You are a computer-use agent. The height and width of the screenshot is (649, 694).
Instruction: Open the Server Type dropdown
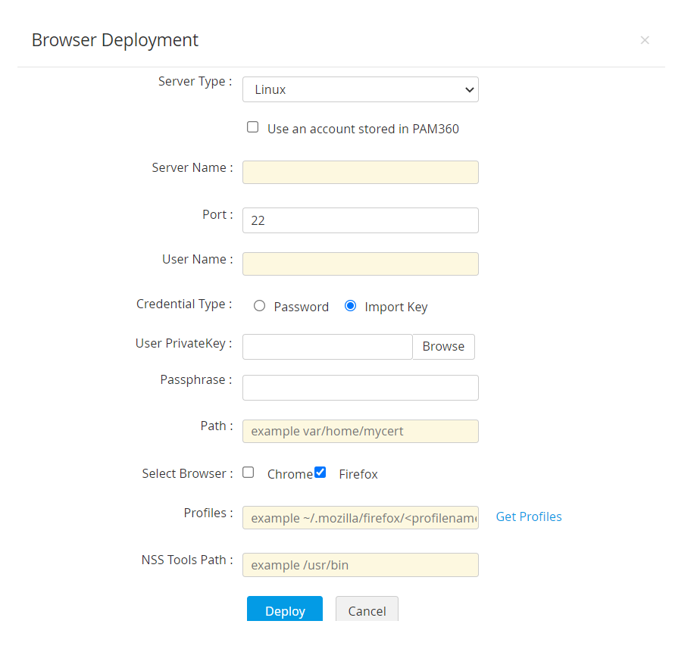360,89
